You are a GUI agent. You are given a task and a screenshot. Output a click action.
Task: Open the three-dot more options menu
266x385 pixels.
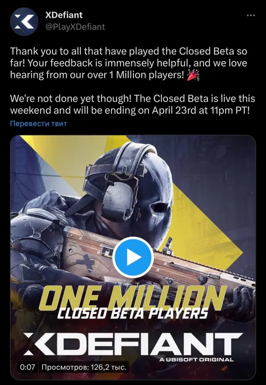coord(251,16)
